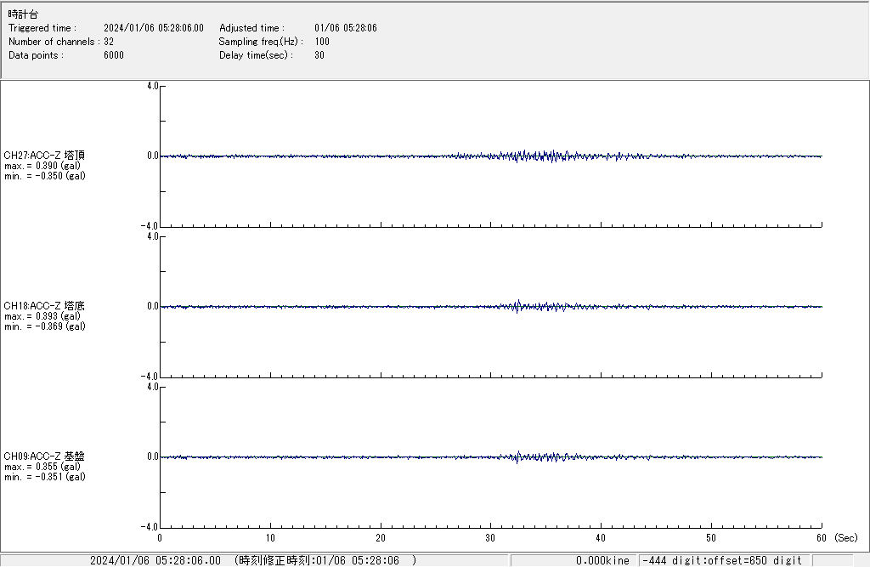Click the Data points value 6000

click(x=113, y=55)
